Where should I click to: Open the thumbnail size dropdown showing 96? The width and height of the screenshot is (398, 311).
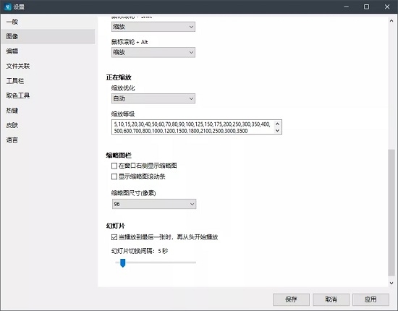(x=154, y=204)
